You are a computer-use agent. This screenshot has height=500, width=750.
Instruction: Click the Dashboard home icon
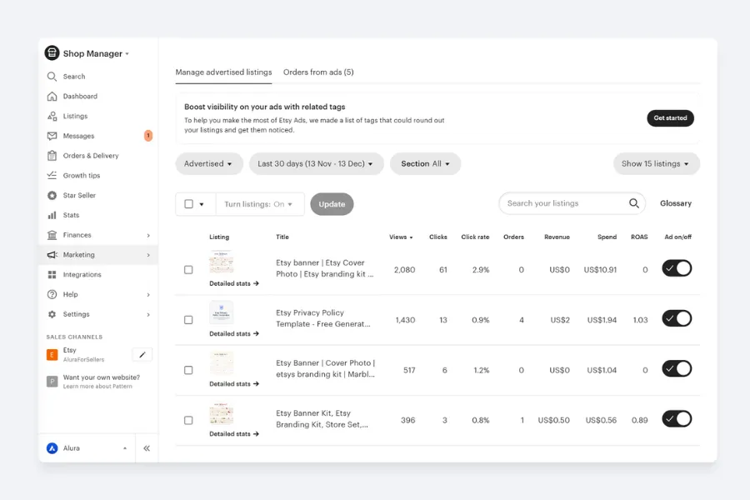click(x=52, y=96)
